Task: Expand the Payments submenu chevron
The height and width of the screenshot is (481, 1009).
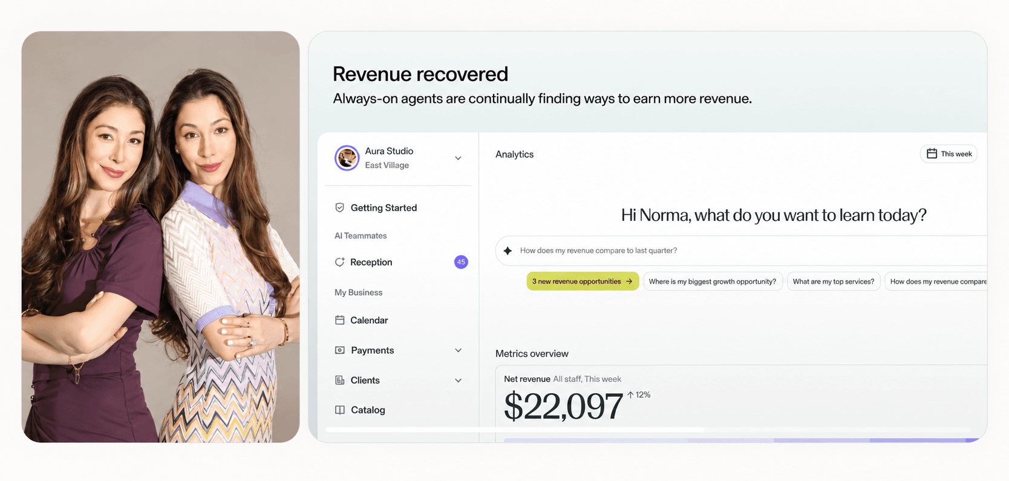Action: coord(458,350)
